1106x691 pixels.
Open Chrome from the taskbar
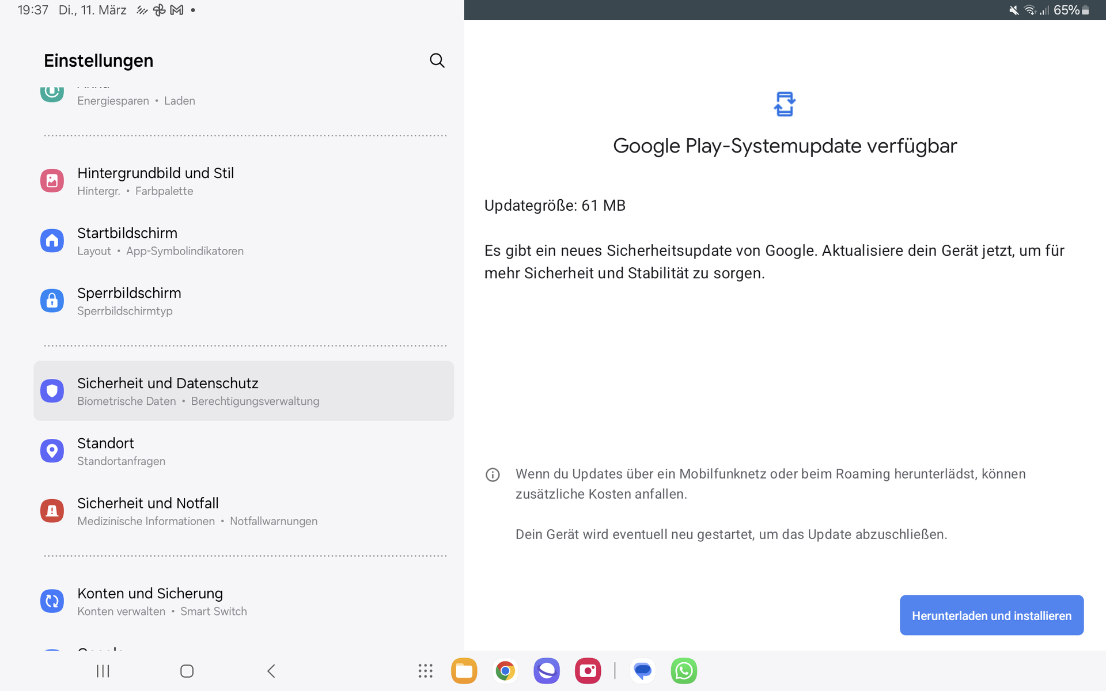point(505,671)
